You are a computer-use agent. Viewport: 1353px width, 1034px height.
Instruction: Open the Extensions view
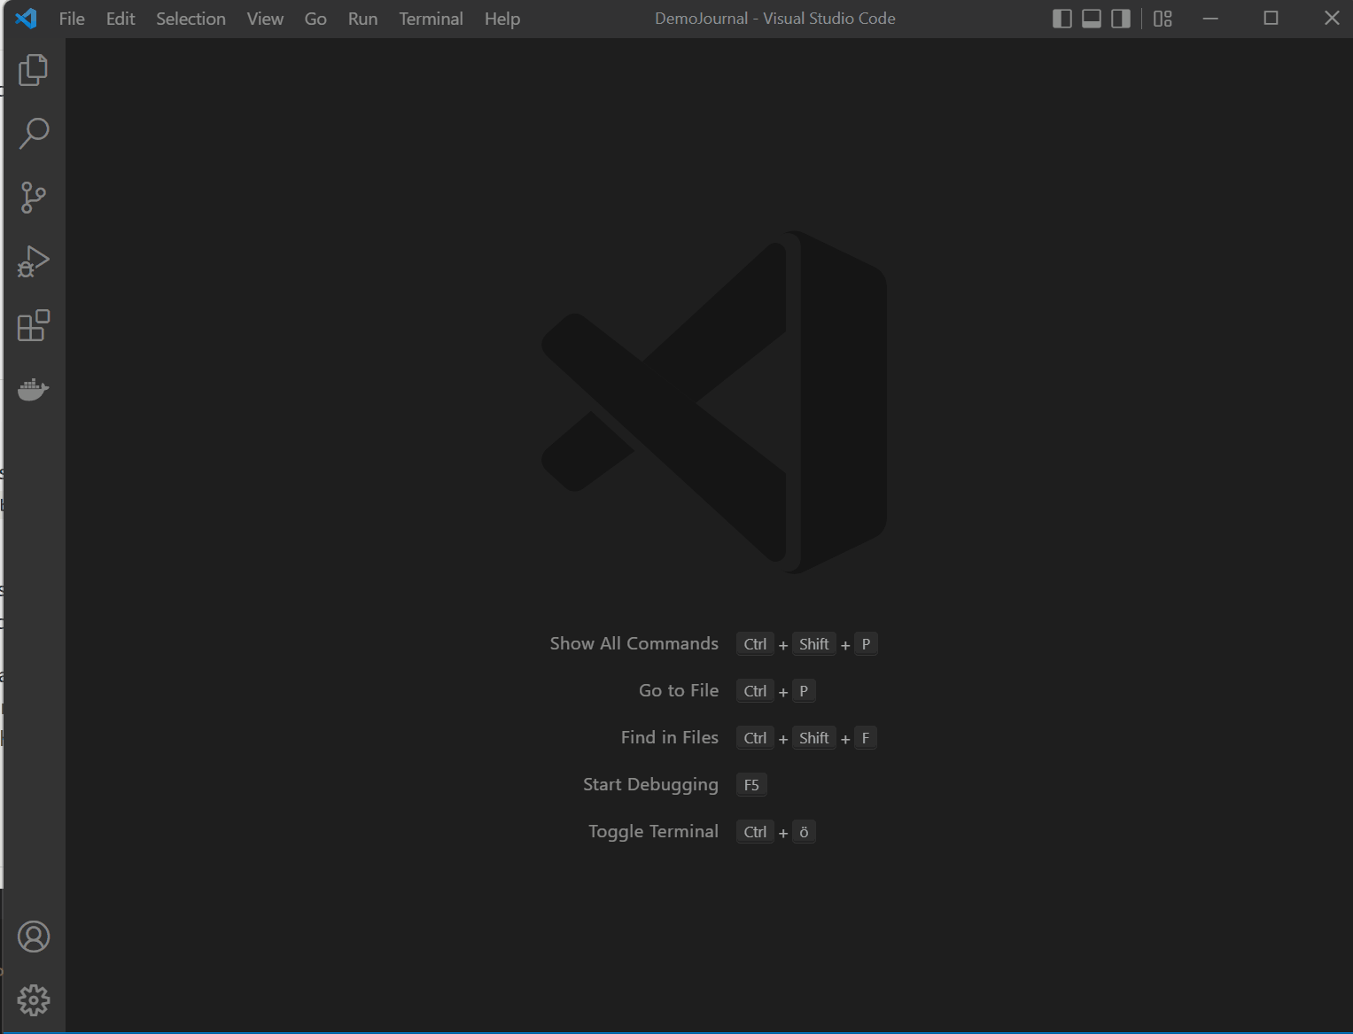[x=34, y=325]
